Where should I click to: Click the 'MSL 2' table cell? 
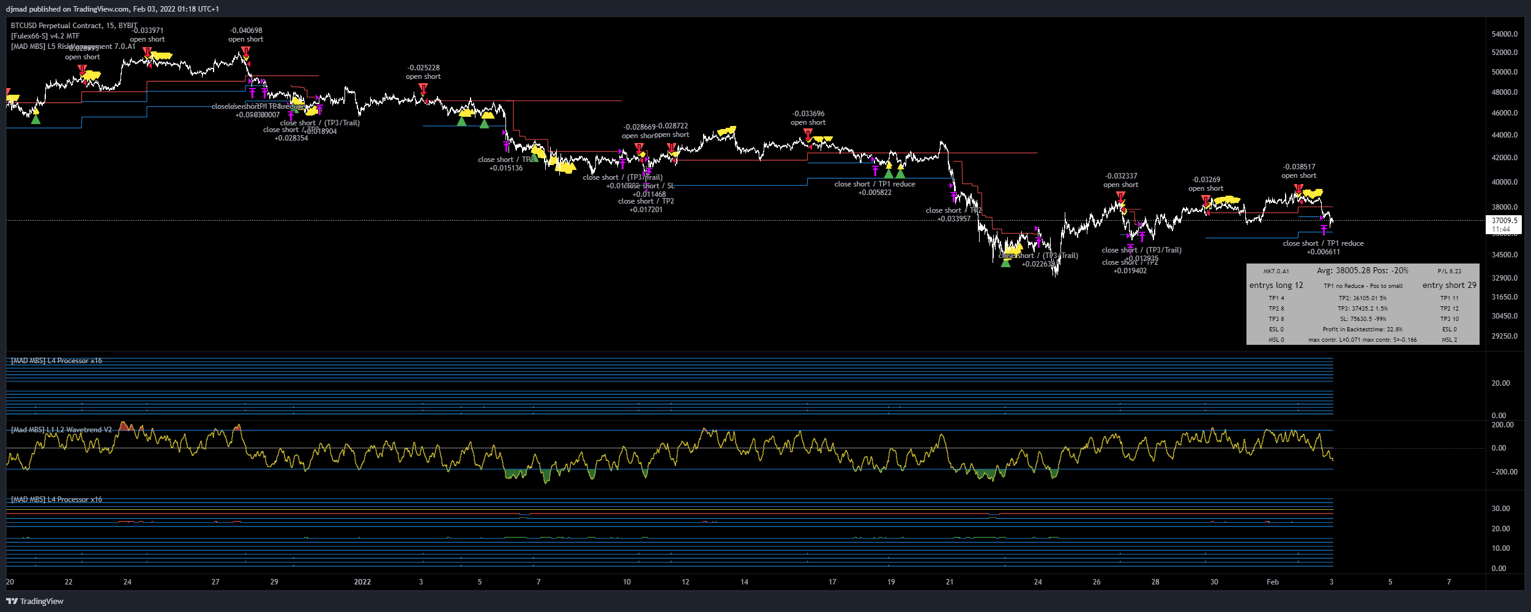click(1450, 340)
